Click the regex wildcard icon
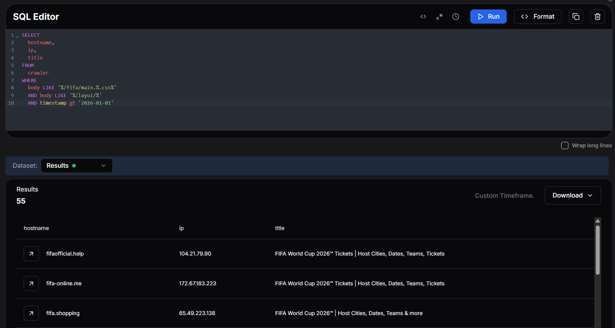Screen dimensions: 615x328 (x=439, y=17)
